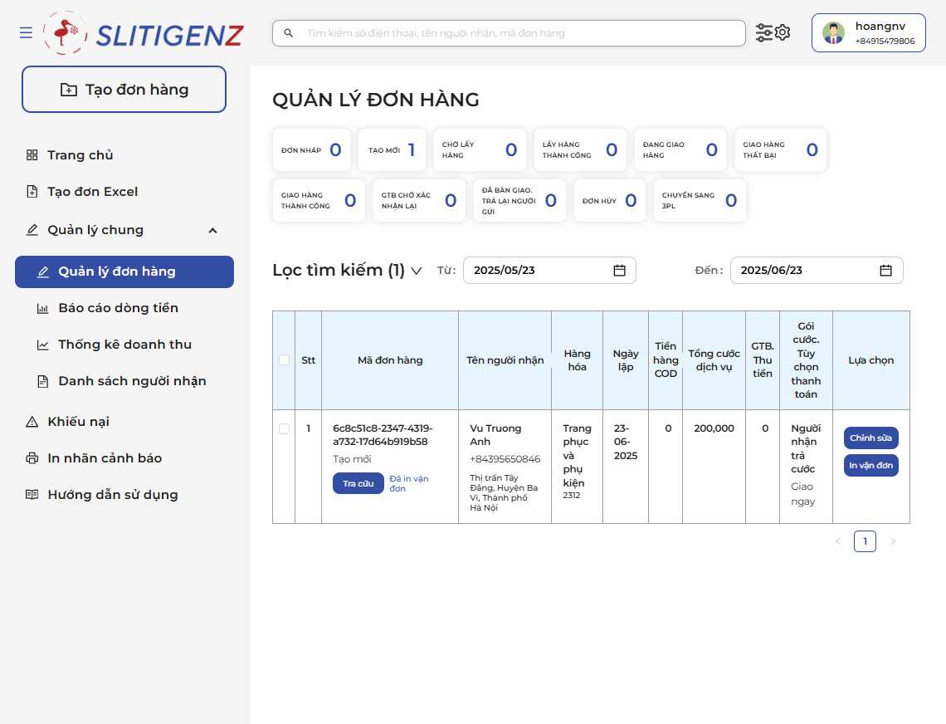Image resolution: width=946 pixels, height=724 pixels.
Task: Open the hamburger menu icon
Action: click(26, 32)
